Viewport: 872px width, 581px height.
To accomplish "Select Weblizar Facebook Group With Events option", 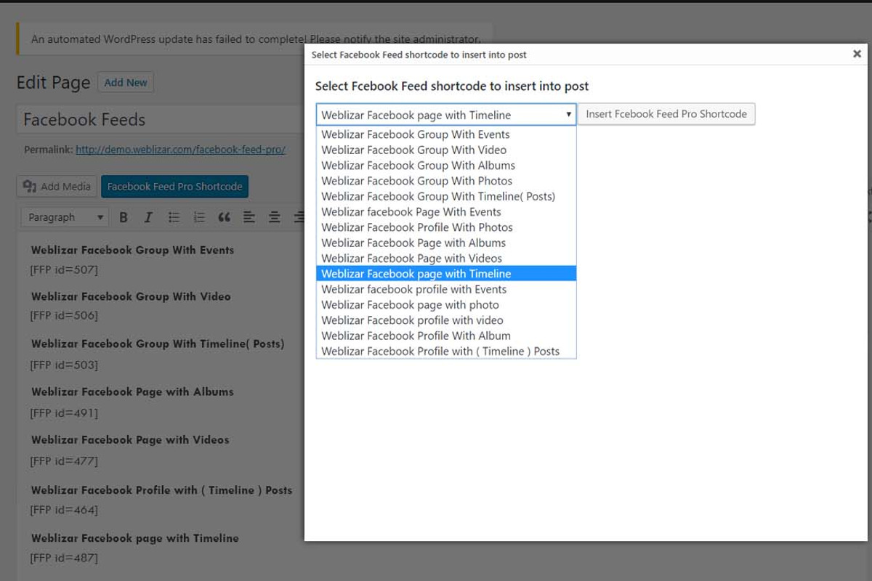I will pos(446,134).
